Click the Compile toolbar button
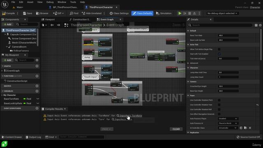 pyautogui.click(x=8, y=13)
